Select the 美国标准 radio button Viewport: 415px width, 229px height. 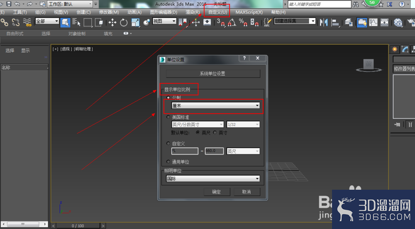(168, 117)
